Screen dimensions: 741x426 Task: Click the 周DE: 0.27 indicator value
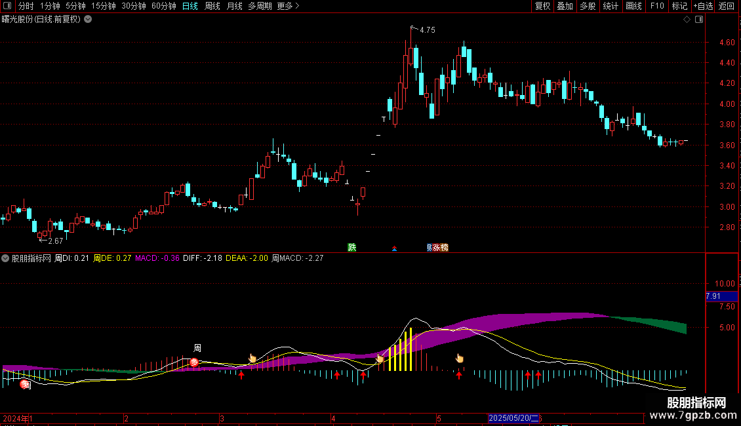(x=112, y=258)
